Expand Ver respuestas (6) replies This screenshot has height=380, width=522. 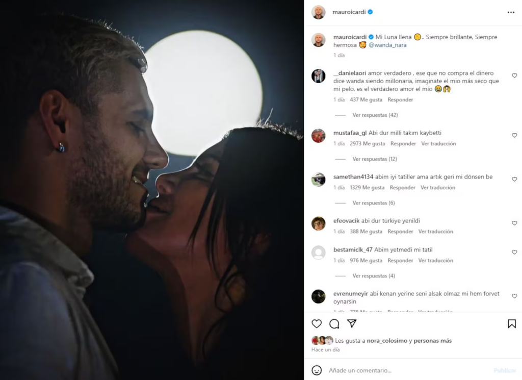(x=374, y=203)
